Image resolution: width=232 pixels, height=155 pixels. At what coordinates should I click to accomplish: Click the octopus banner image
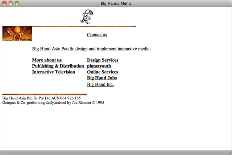tap(17, 33)
